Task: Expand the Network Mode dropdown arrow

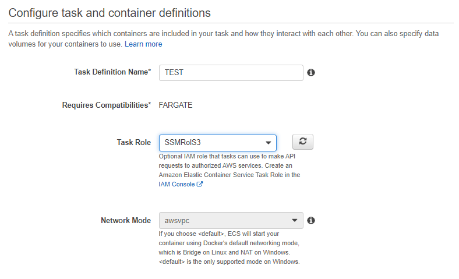Action: pyautogui.click(x=294, y=221)
